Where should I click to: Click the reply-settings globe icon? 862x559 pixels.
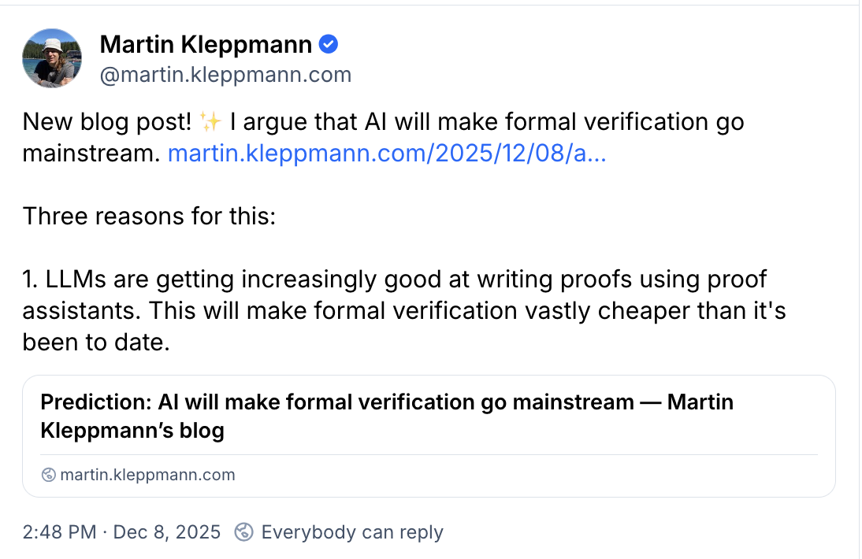pyautogui.click(x=243, y=532)
